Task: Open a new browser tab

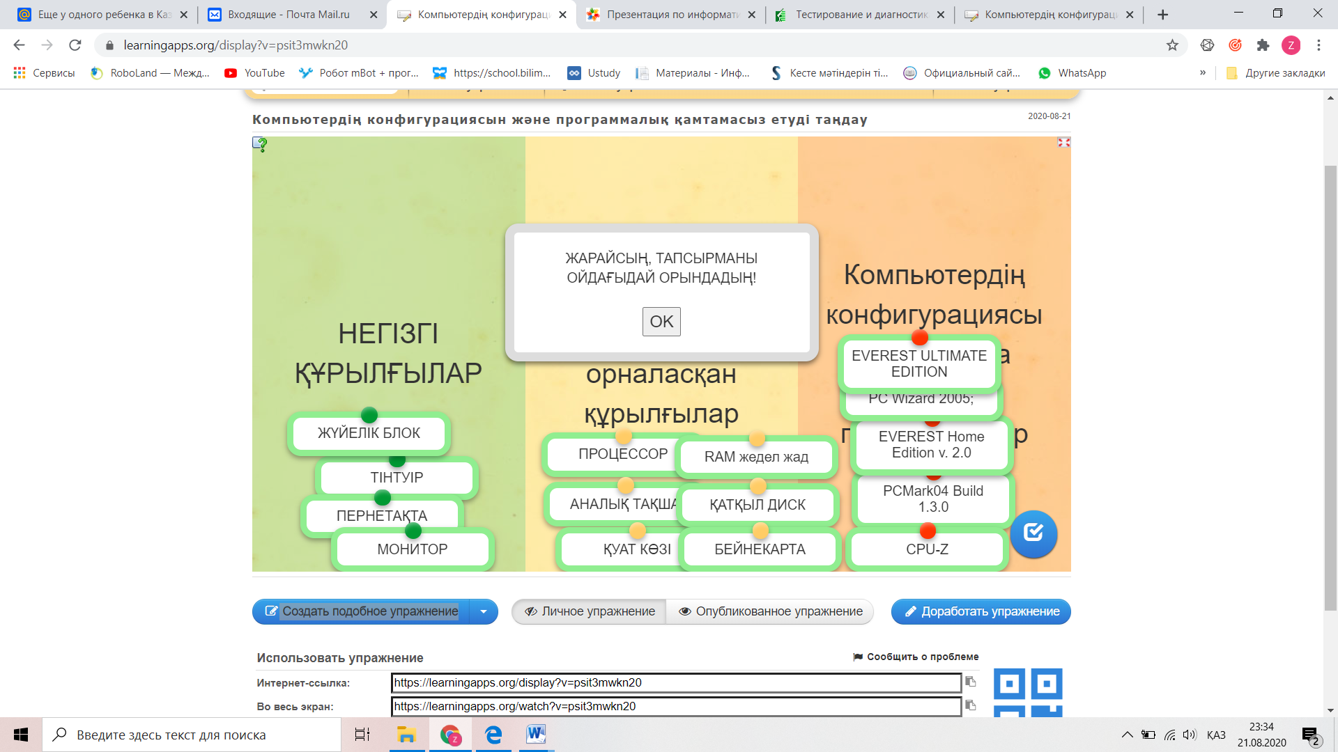Action: pos(1162,15)
